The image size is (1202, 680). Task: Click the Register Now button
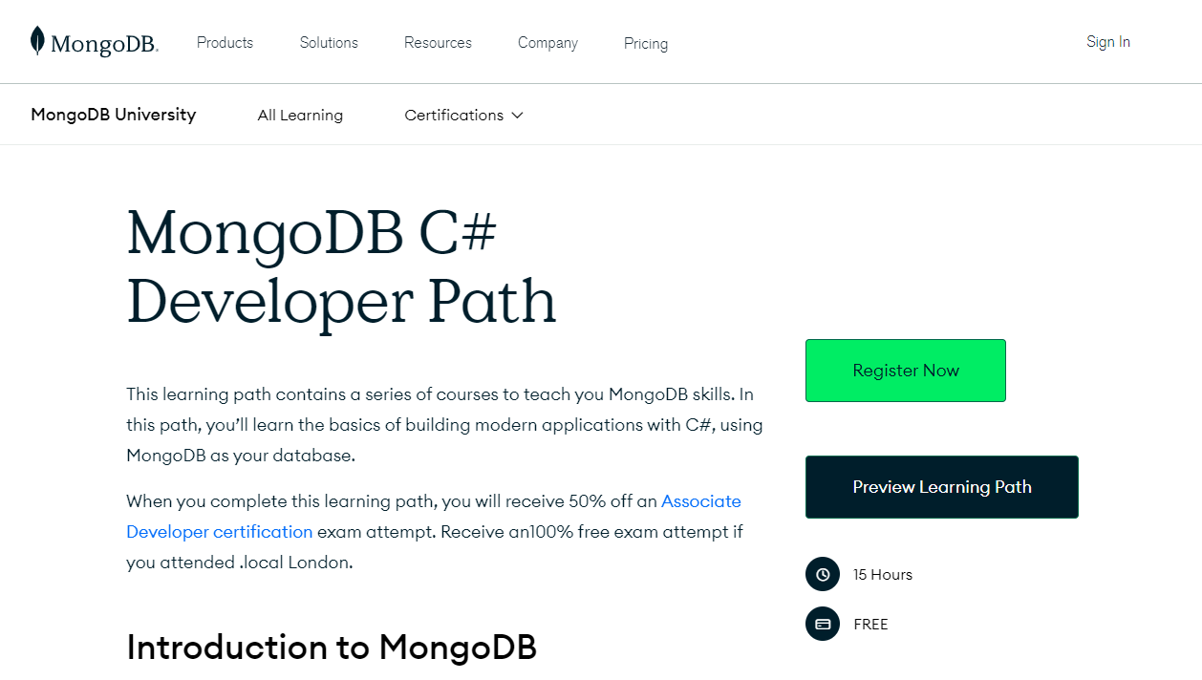[906, 371]
